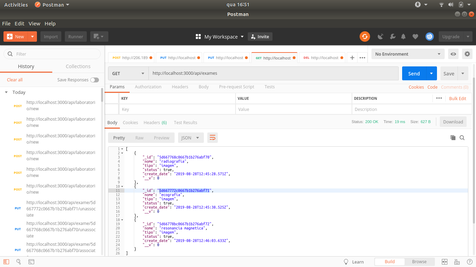Switch the status bar to Browse mode
Image resolution: width=476 pixels, height=267 pixels.
click(x=419, y=261)
